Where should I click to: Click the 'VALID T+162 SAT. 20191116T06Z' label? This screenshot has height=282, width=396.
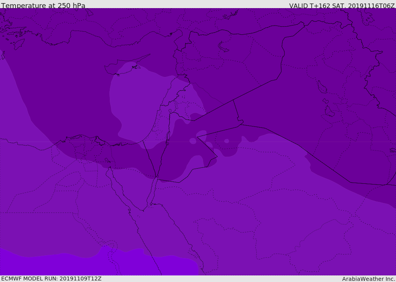[x=342, y=6]
